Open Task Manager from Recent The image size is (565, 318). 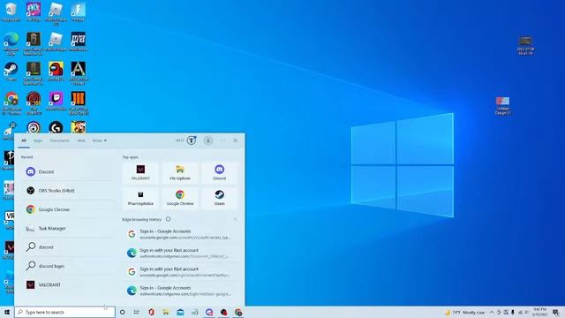coord(68,228)
